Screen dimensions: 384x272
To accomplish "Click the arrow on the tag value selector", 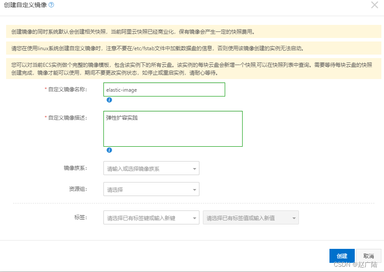I will (x=294, y=217).
